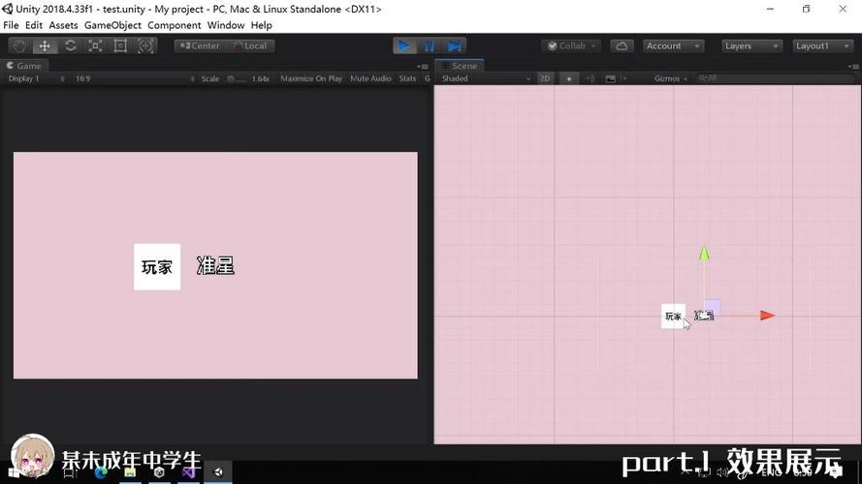Image resolution: width=862 pixels, height=484 pixels.
Task: Select the 准星 sprite in Scene view
Action: tap(704, 316)
